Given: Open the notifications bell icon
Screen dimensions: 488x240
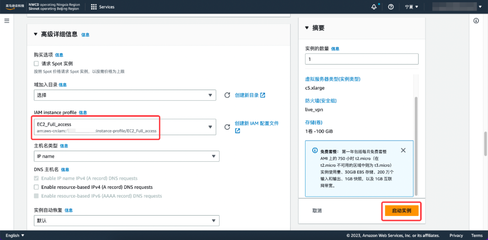Looking at the screenshot, I should point(374,7).
